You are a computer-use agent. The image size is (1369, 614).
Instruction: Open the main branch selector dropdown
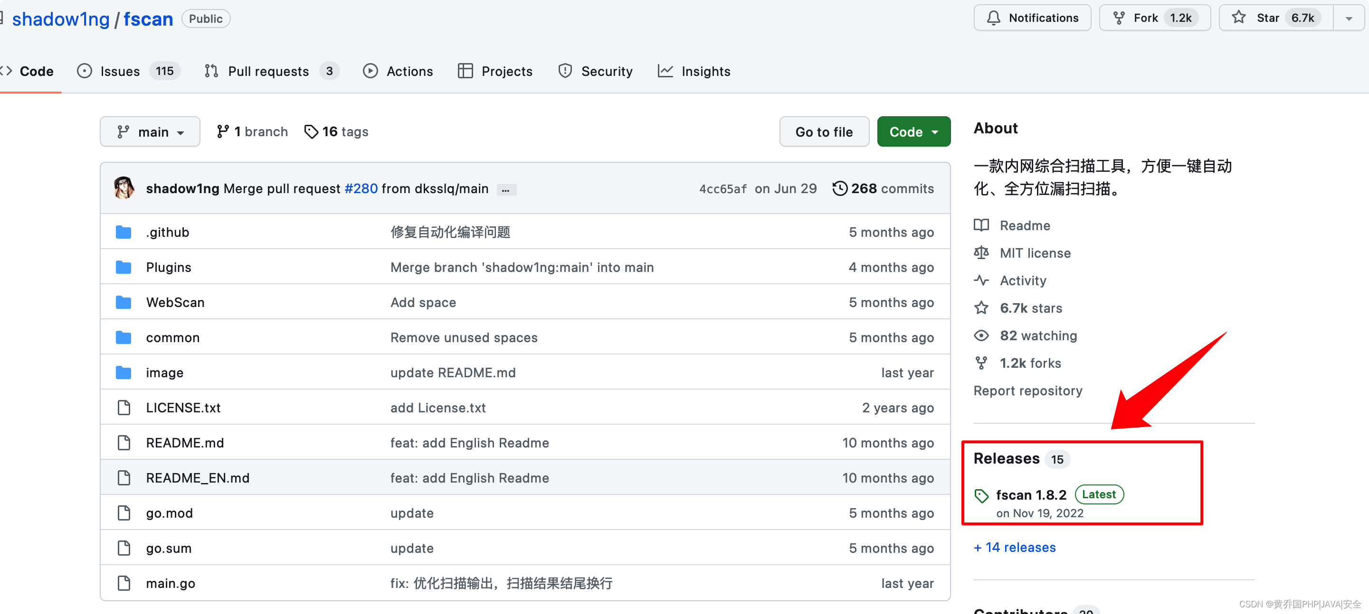tap(150, 131)
